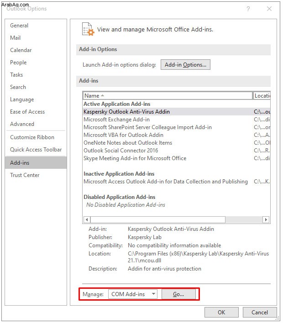Click the left arrow of horizontal scrollbar
Image resolution: width=283 pixels, height=323 pixels.
(x=87, y=219)
